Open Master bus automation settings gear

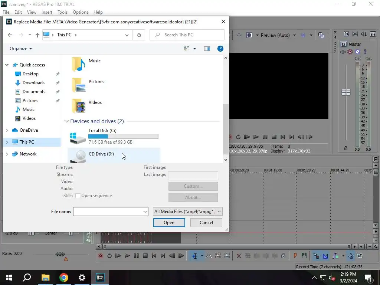pyautogui.click(x=350, y=52)
